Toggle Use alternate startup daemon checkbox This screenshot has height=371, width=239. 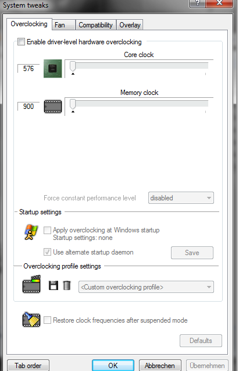tap(47, 252)
